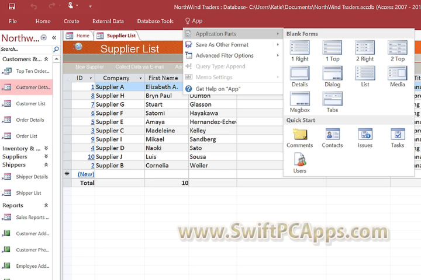Click the App search box in ribbon
This screenshot has height=280, width=421.
[x=194, y=21]
